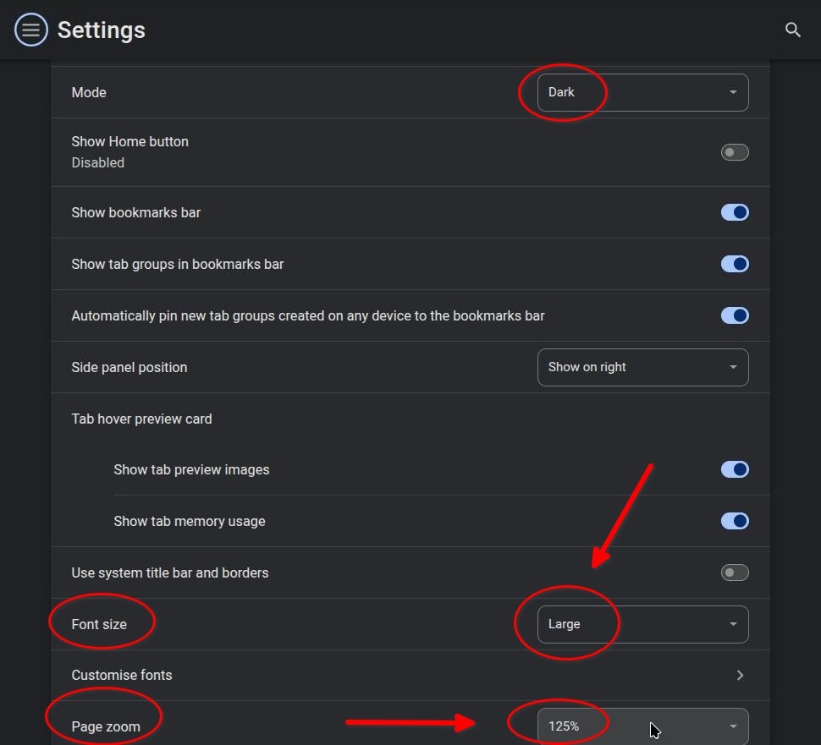Click the Settings page title
This screenshot has height=745, width=821.
coord(102,30)
